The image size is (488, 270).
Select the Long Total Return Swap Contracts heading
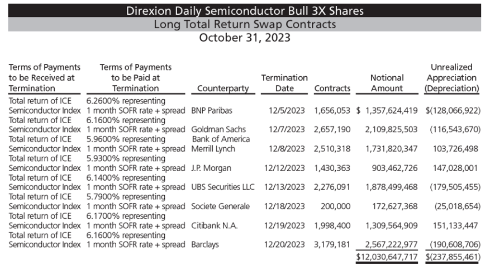pyautogui.click(x=244, y=24)
